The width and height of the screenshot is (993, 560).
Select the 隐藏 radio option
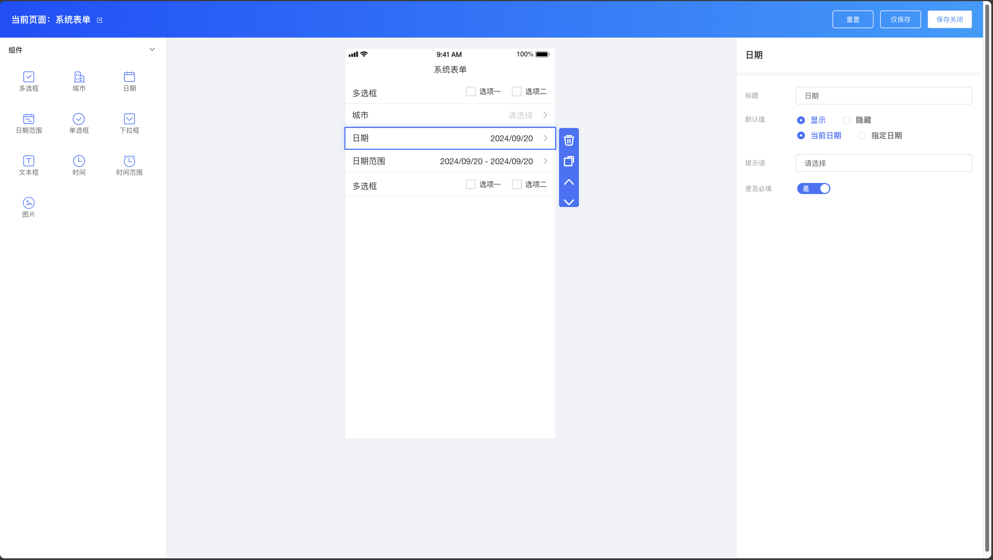846,120
